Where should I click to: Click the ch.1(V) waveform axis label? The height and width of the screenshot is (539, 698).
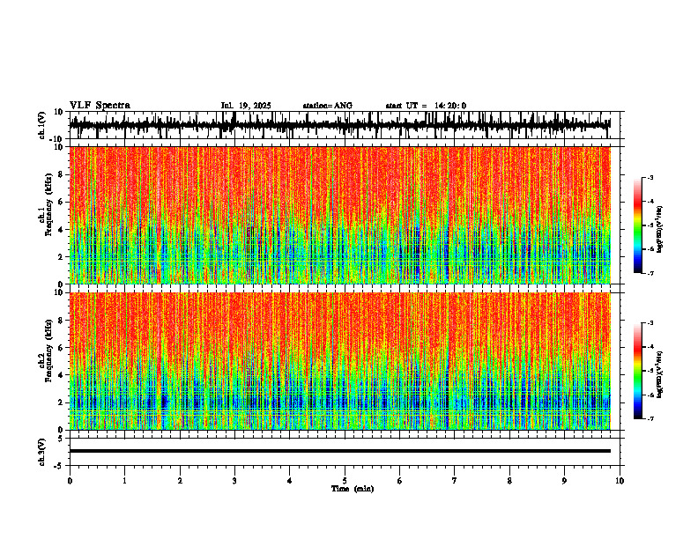(43, 125)
